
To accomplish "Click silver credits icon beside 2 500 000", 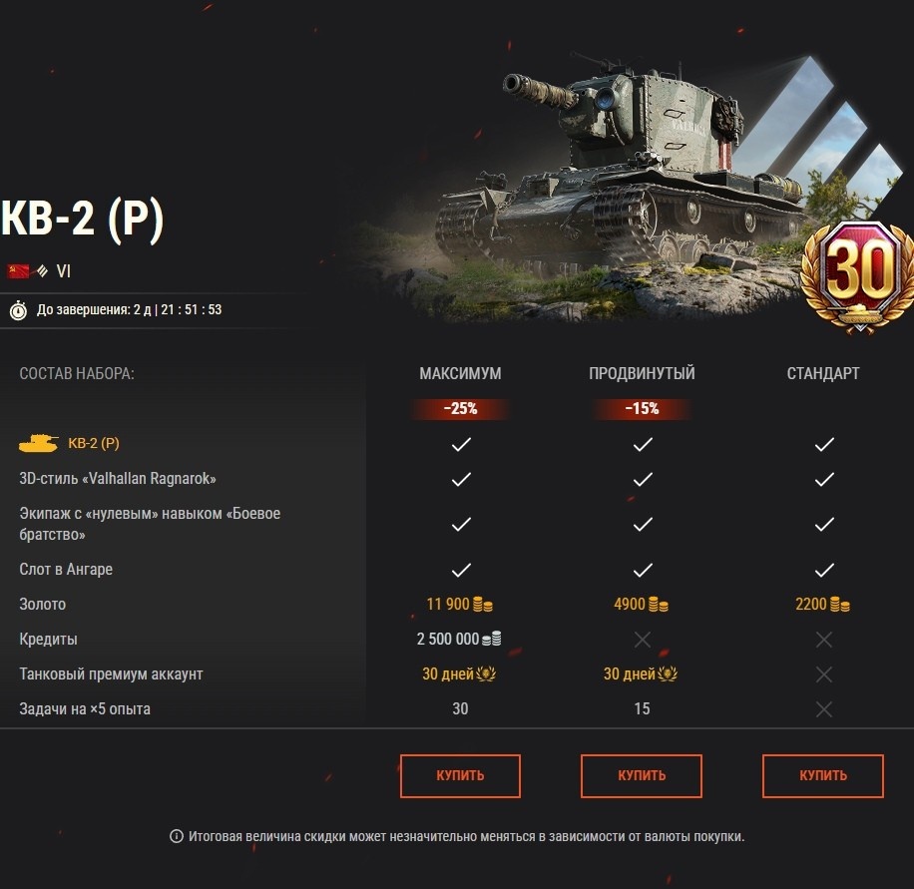I will tap(491, 639).
